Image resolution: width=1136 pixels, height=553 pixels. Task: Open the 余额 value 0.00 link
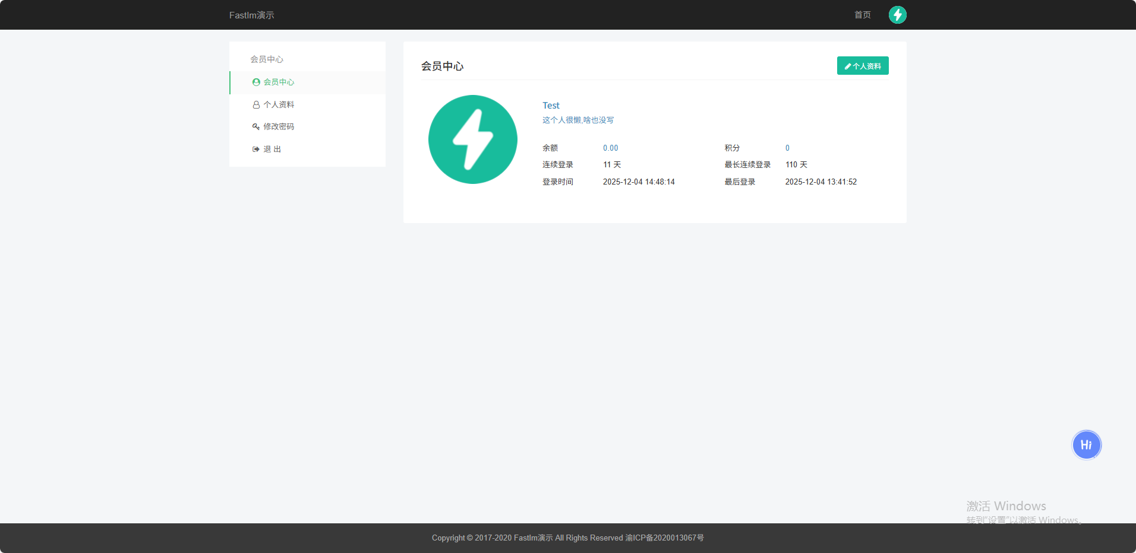pyautogui.click(x=610, y=148)
